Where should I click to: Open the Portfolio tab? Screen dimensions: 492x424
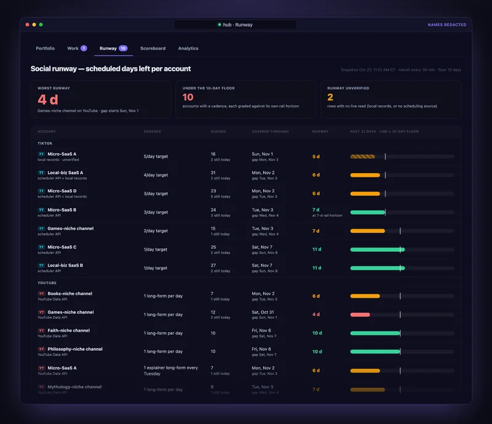45,49
